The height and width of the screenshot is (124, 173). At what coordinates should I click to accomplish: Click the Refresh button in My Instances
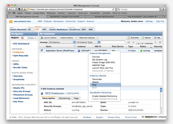147,38
